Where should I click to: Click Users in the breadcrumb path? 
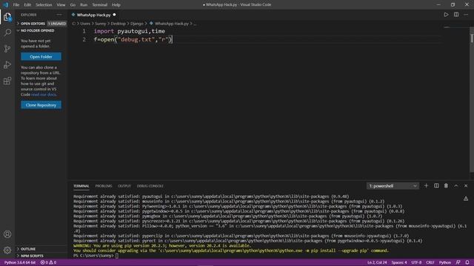tap(85, 24)
